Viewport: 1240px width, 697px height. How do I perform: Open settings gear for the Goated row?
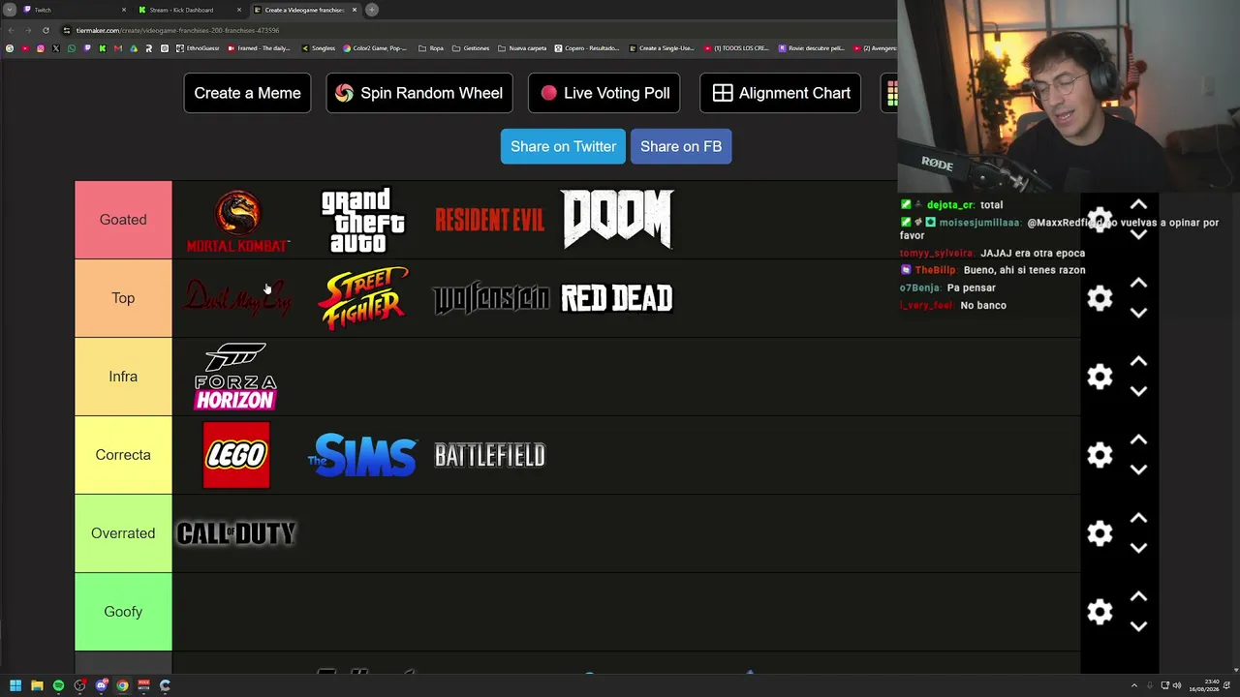(x=1100, y=220)
